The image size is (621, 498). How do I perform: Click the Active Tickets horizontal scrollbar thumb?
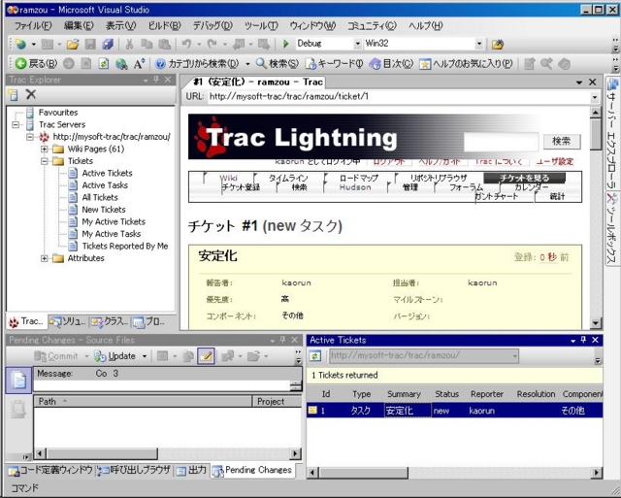364,472
